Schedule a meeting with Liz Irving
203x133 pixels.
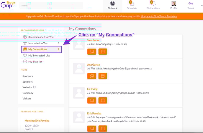103,100
